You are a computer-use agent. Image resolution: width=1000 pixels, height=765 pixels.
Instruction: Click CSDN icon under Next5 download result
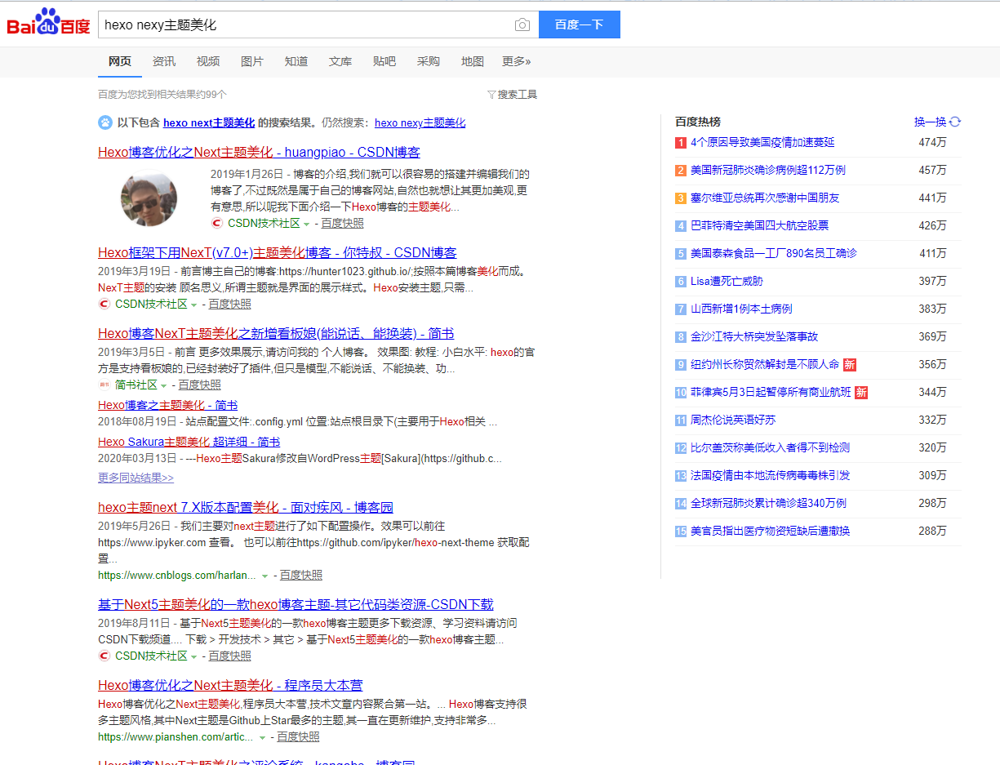coord(104,656)
